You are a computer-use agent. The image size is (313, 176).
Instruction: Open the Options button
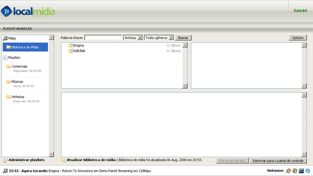point(298,37)
